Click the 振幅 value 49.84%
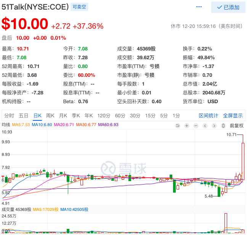The height and width of the screenshot is (235, 247). click(x=206, y=58)
